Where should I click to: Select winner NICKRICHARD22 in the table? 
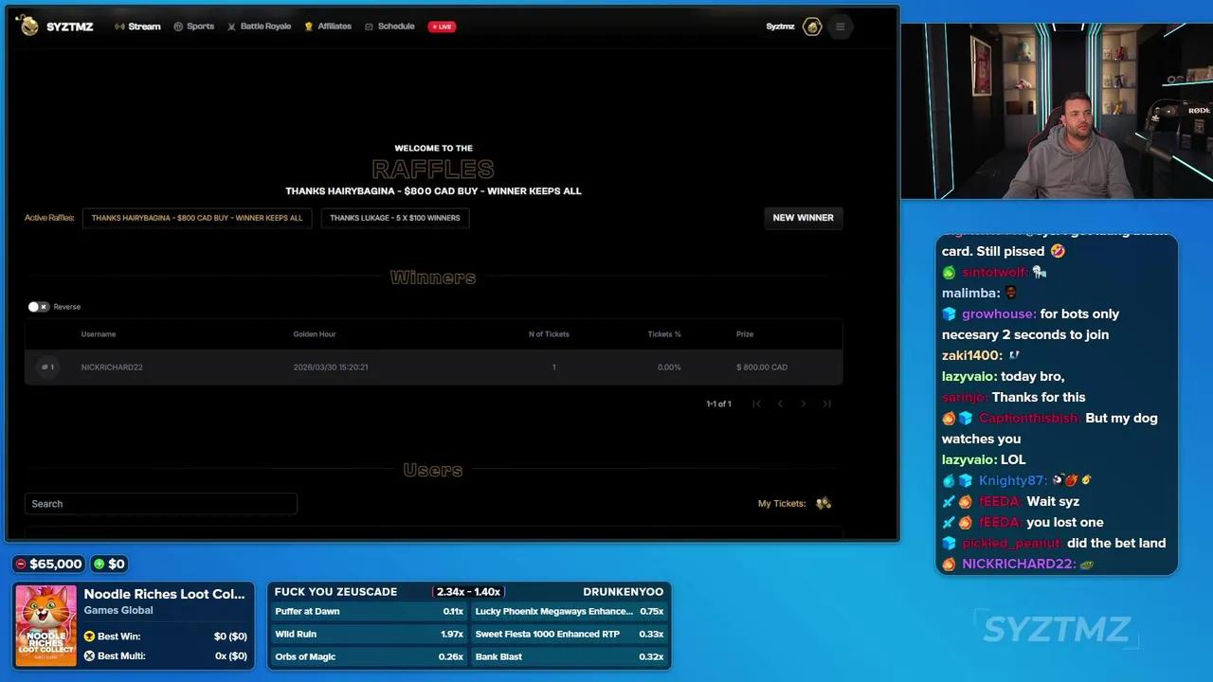[x=112, y=368]
